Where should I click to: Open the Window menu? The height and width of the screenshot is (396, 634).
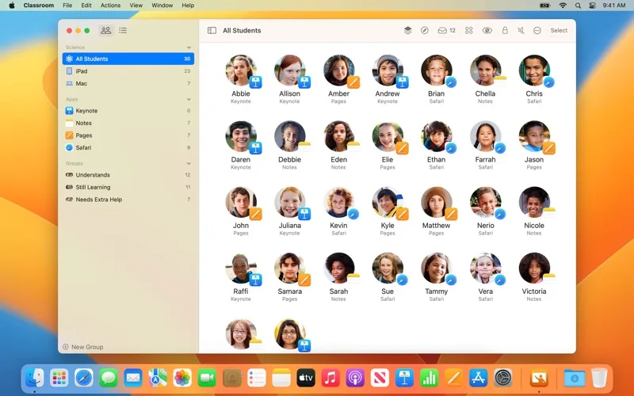162,6
